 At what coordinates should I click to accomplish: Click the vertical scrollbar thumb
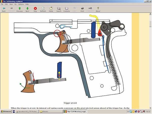pyautogui.click(x=150, y=24)
